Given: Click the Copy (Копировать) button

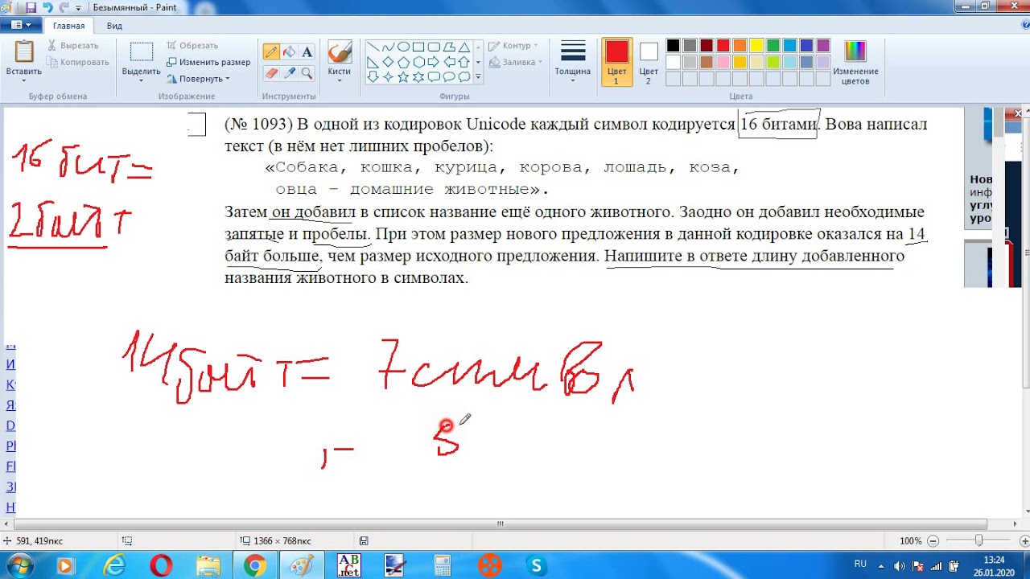Looking at the screenshot, I should click(77, 62).
